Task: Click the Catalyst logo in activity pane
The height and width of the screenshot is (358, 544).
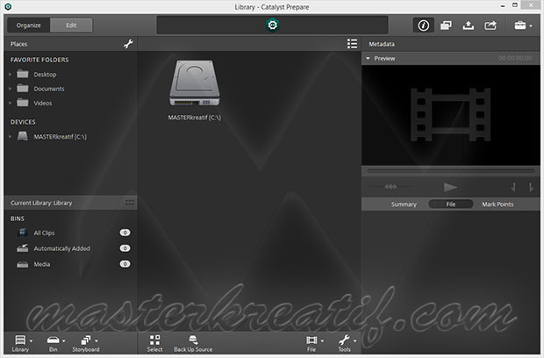Action: pos(272,25)
